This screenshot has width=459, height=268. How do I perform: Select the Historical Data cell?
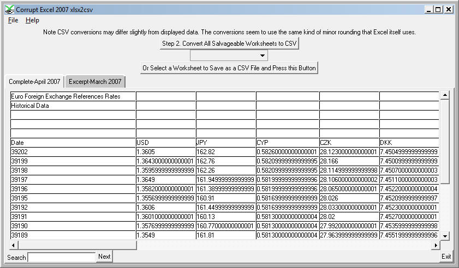73,106
